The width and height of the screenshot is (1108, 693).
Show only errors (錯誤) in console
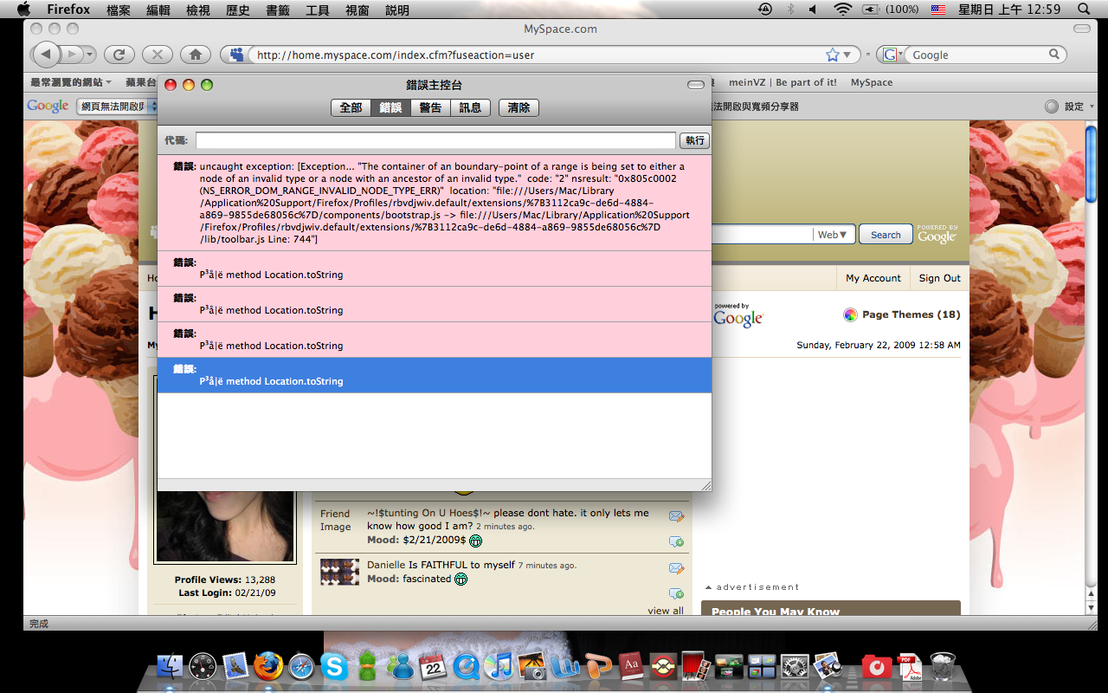pyautogui.click(x=390, y=107)
